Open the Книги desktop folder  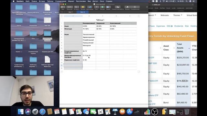click(19, 48)
